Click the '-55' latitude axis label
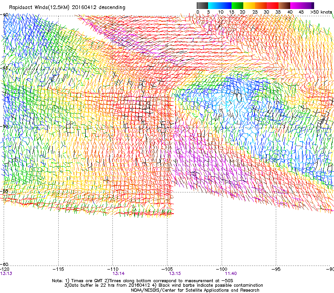The image size is (334, 293). pyautogui.click(x=5, y=191)
